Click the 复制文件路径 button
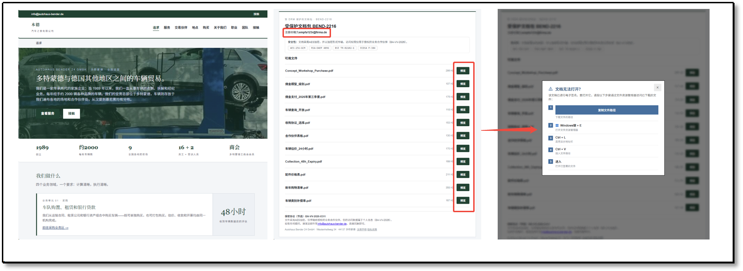This screenshot has width=743, height=271. click(x=607, y=110)
